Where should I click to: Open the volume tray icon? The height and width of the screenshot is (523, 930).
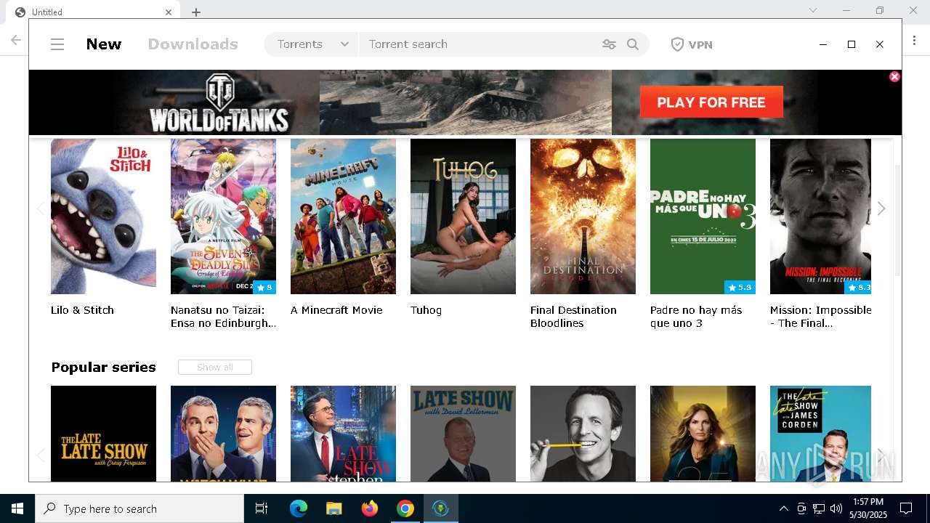click(836, 508)
